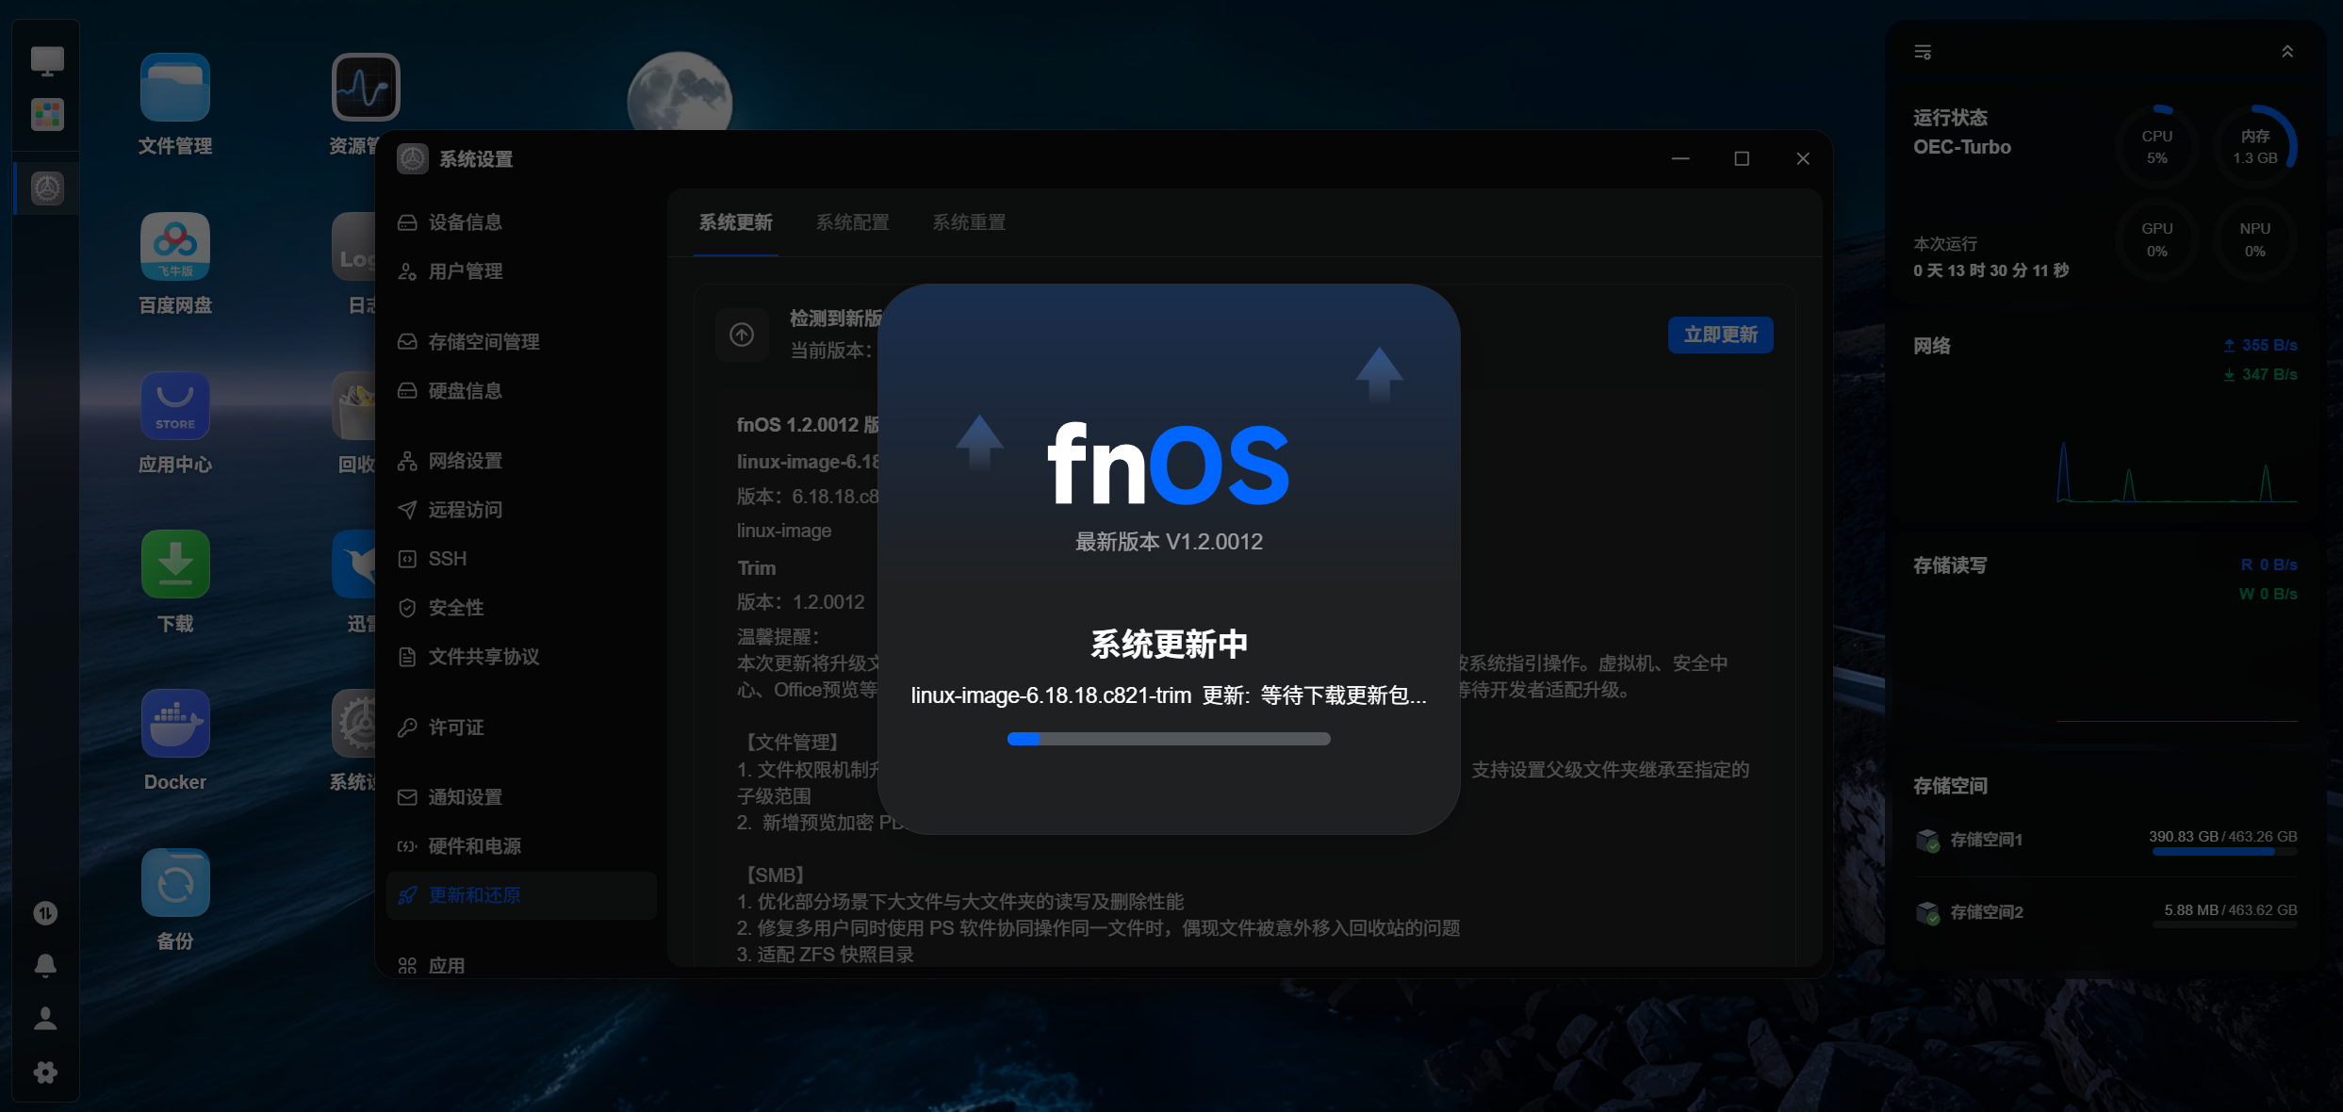Open 许可证 in settings sidebar
2343x1112 pixels.
click(520, 728)
